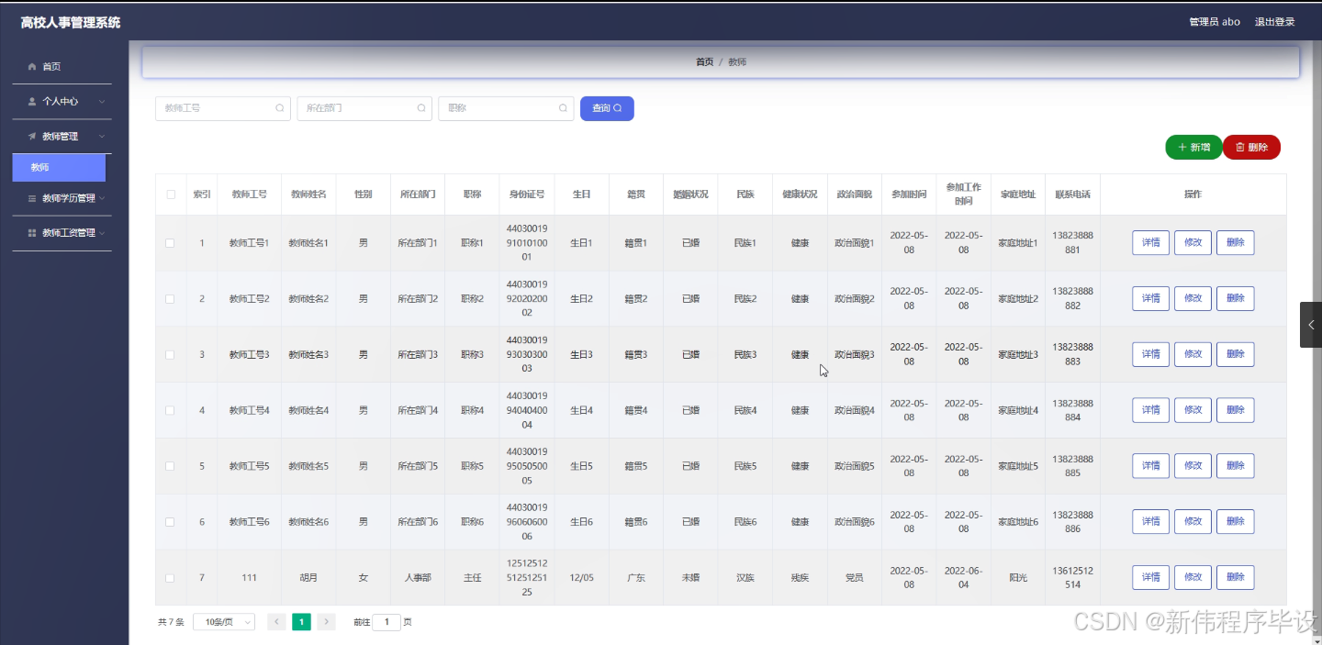The image size is (1322, 645).
Task: Select the 教师 submenu item
Action: point(59,168)
